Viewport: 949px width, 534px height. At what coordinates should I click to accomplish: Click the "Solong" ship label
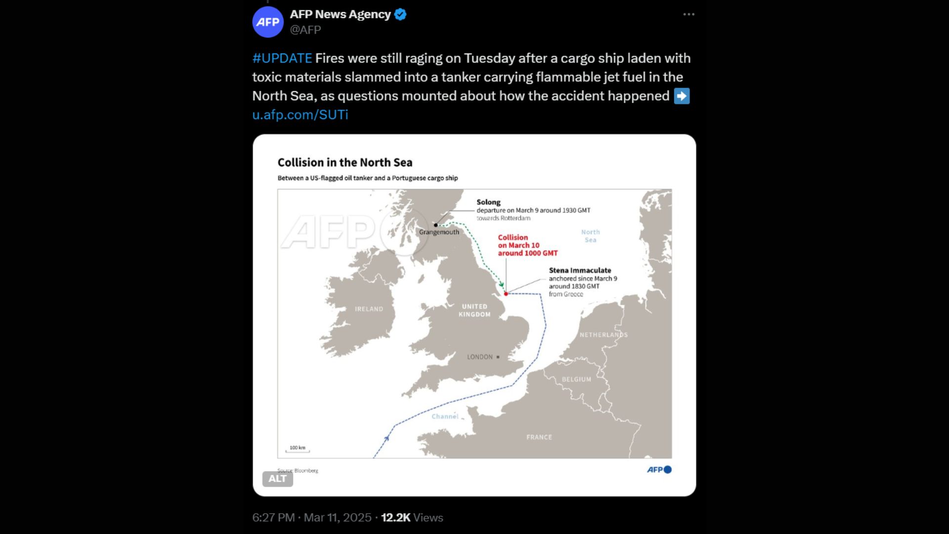(x=488, y=202)
